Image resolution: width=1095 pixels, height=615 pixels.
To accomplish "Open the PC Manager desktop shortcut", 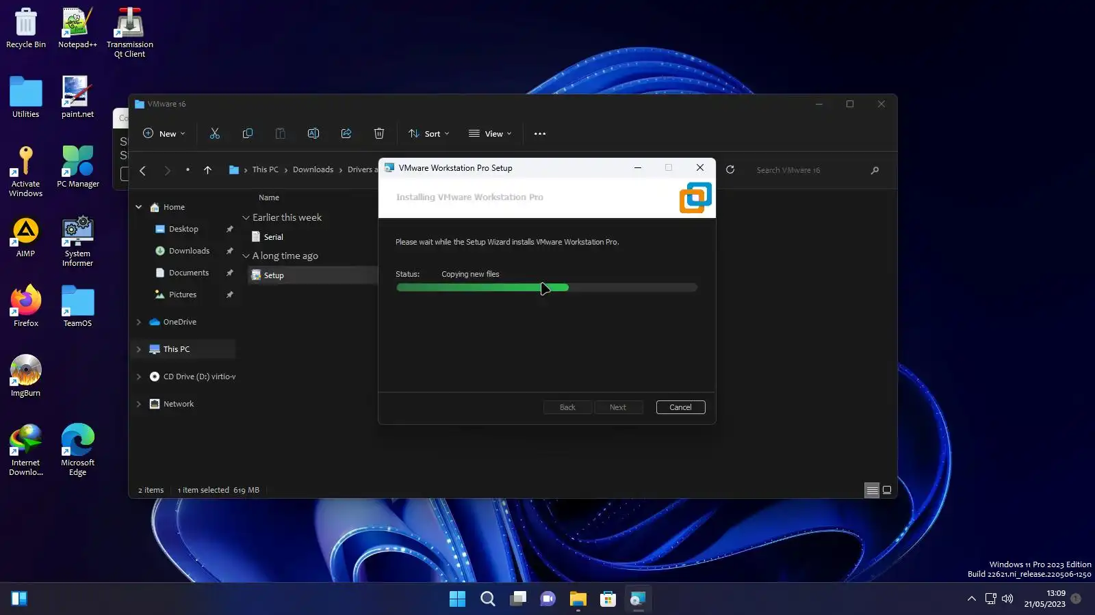I will pyautogui.click(x=77, y=167).
